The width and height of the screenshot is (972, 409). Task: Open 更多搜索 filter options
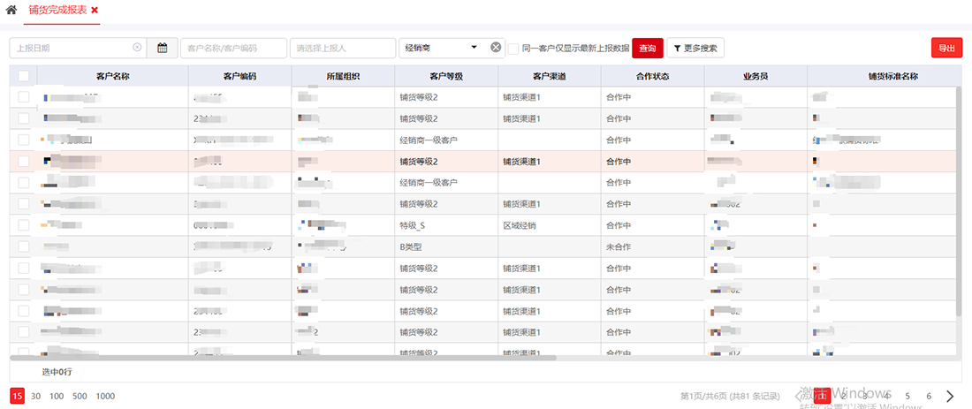point(695,48)
